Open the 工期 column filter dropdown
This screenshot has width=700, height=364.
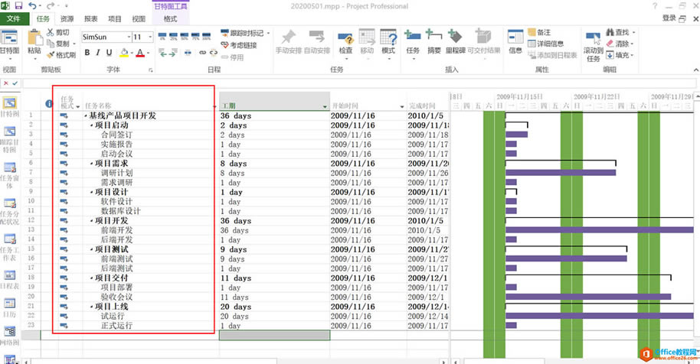tap(325, 106)
